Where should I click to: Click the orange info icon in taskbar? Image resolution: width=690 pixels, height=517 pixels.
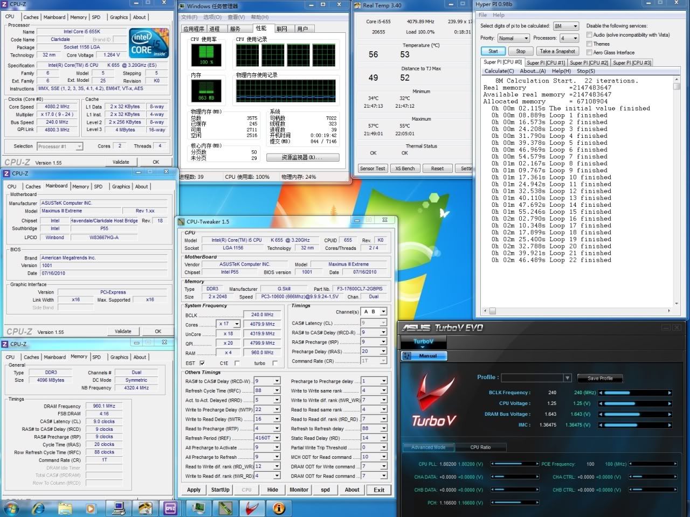click(278, 508)
